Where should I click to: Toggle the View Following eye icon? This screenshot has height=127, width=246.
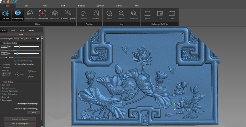pyautogui.click(x=18, y=13)
